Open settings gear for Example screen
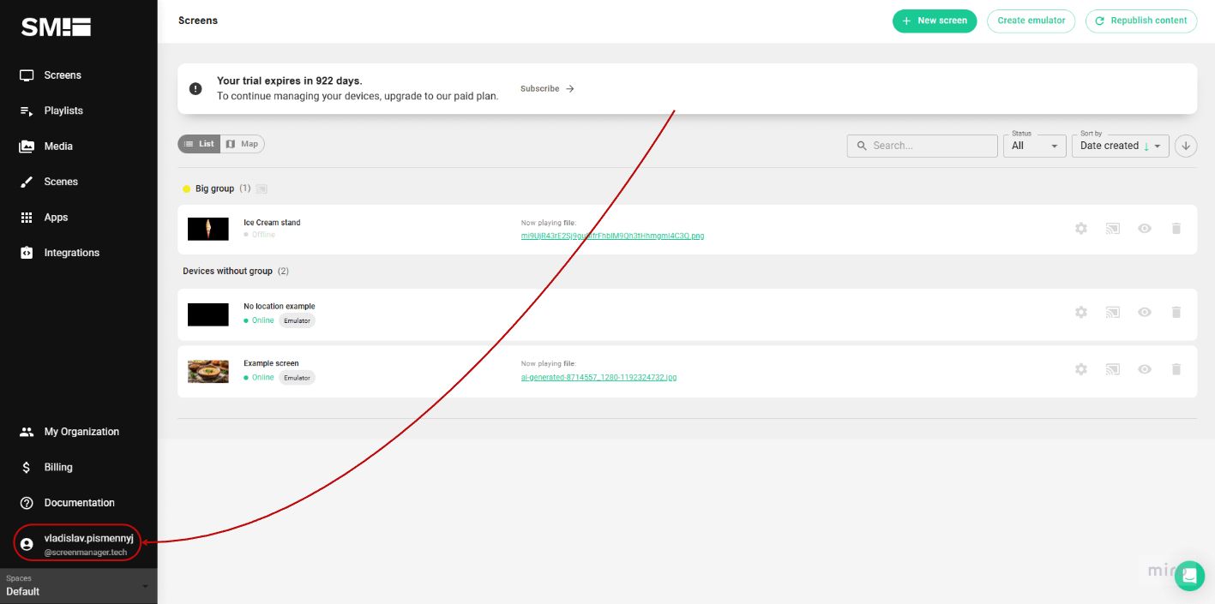This screenshot has height=604, width=1215. 1081,369
